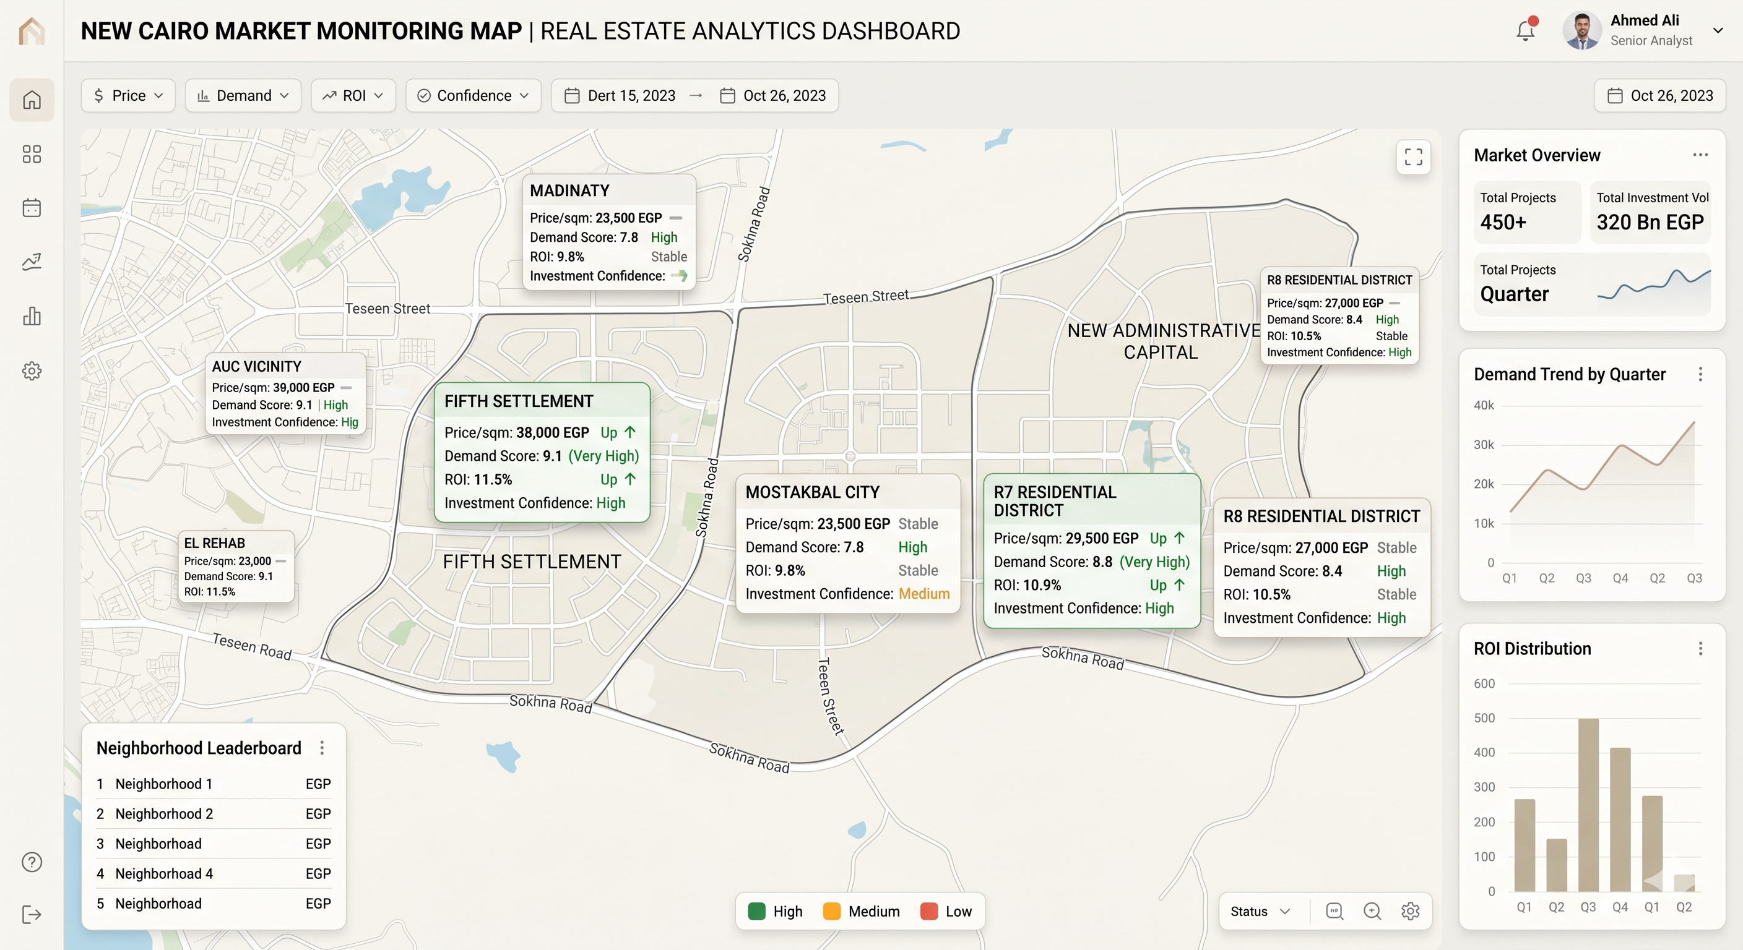Select the AUC VICINITY info card
Viewport: 1743px width, 950px height.
coord(285,393)
